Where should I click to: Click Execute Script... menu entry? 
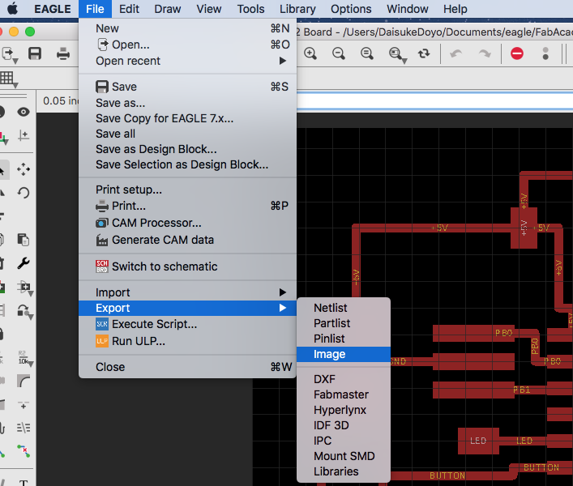tap(187, 324)
